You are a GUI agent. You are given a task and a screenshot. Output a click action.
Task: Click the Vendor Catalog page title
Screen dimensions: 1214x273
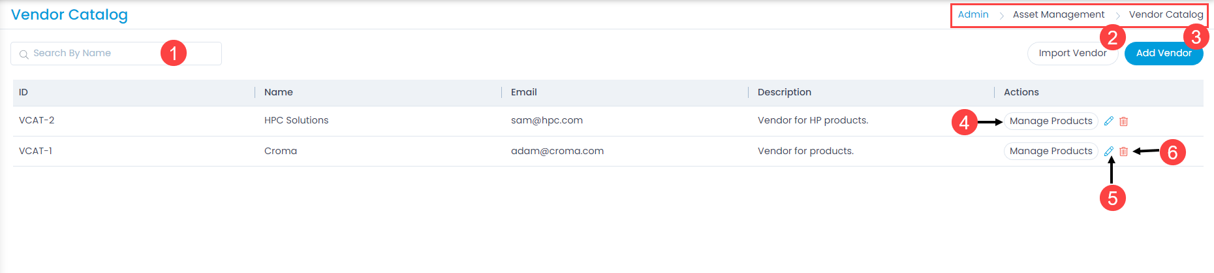[69, 15]
